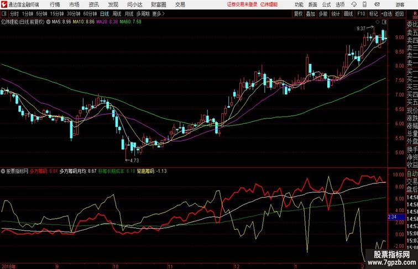Open the 公式 menu
Screen dimensions: 418x269
326,5
